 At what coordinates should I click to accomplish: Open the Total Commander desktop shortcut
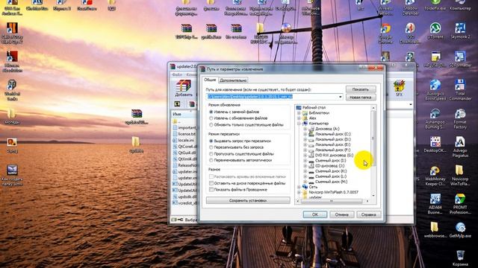pos(460,90)
